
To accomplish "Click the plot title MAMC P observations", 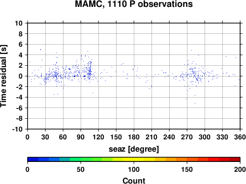I will tap(134, 4).
